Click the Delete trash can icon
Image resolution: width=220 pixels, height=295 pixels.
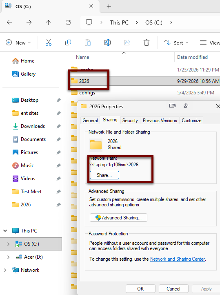tap(147, 43)
